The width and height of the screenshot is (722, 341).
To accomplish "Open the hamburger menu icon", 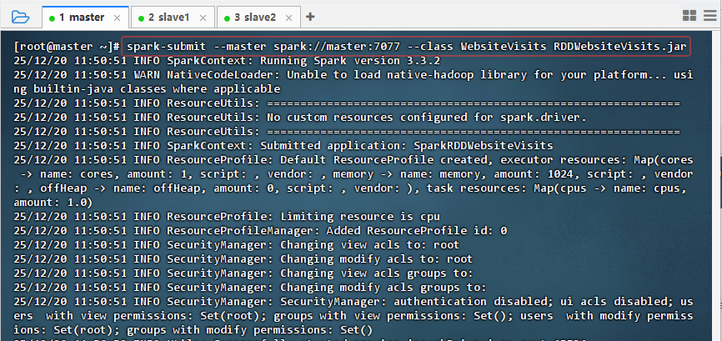I will [710, 16].
